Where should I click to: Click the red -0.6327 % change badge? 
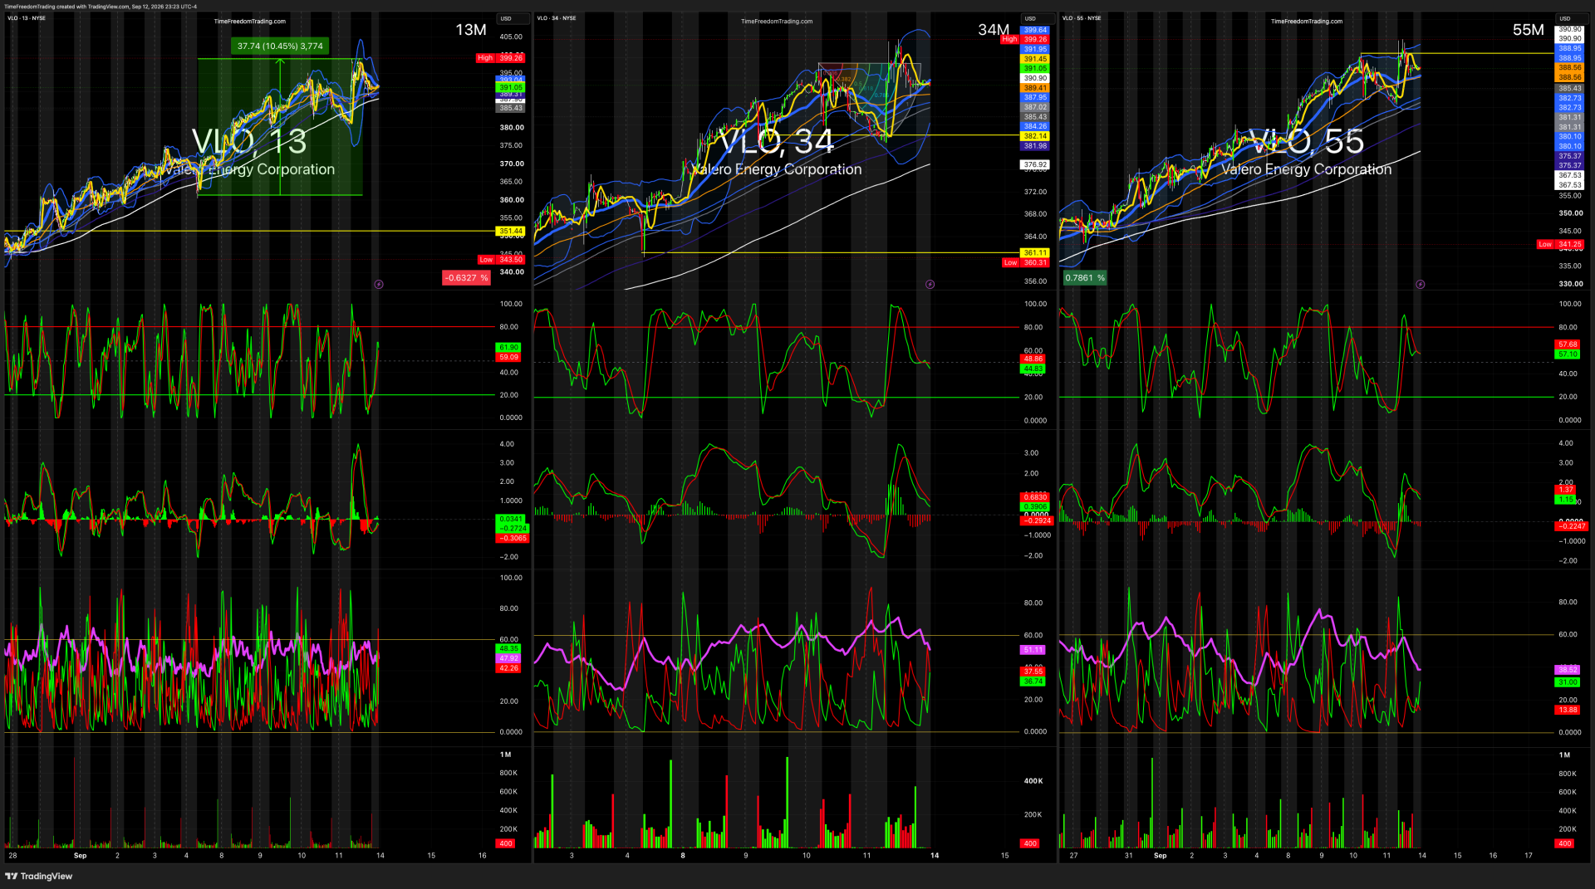(466, 278)
